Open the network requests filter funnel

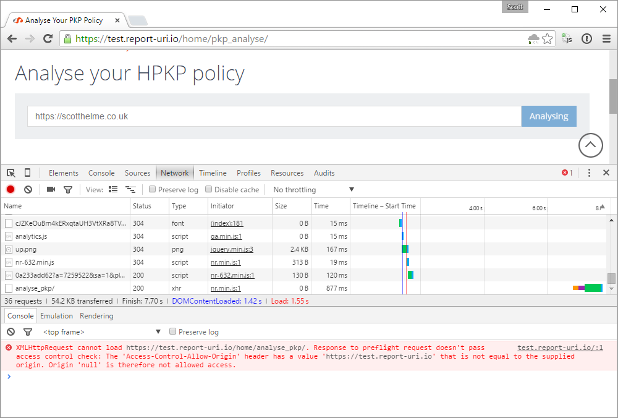point(68,189)
